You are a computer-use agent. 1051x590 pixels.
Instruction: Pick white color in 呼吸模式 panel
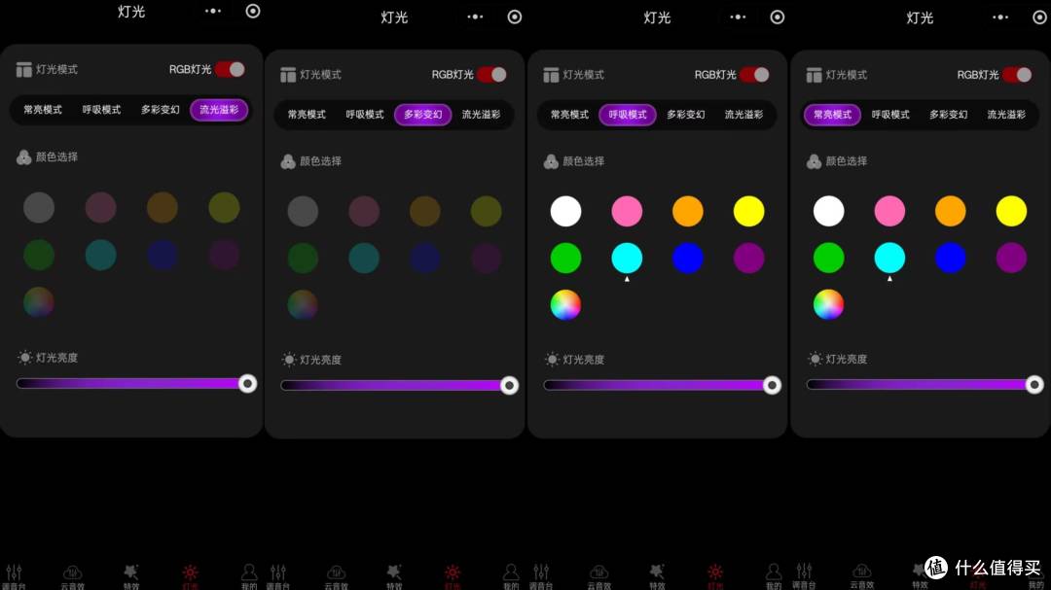click(x=565, y=212)
